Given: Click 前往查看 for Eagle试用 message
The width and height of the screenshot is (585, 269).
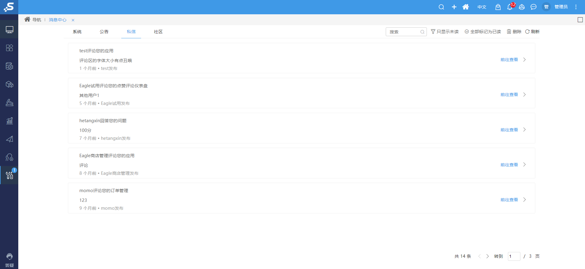Looking at the screenshot, I should [x=509, y=95].
